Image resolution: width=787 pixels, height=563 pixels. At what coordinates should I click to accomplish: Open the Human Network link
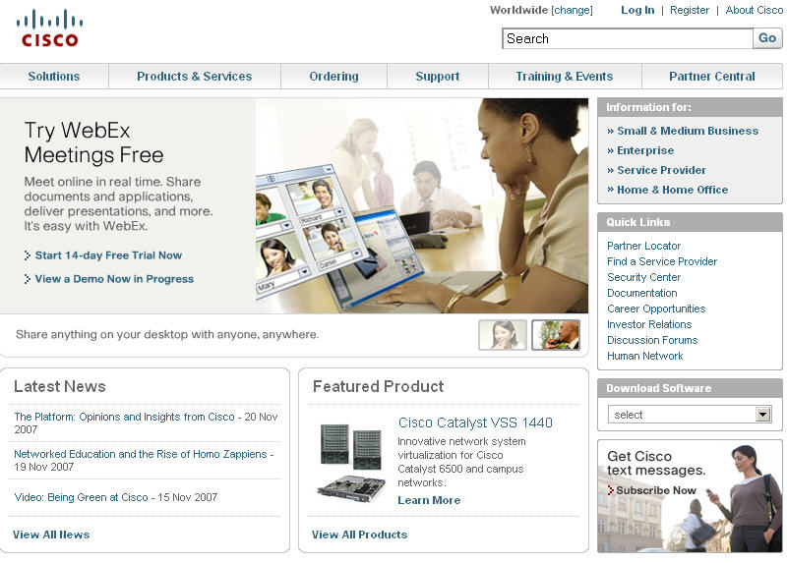coord(645,356)
